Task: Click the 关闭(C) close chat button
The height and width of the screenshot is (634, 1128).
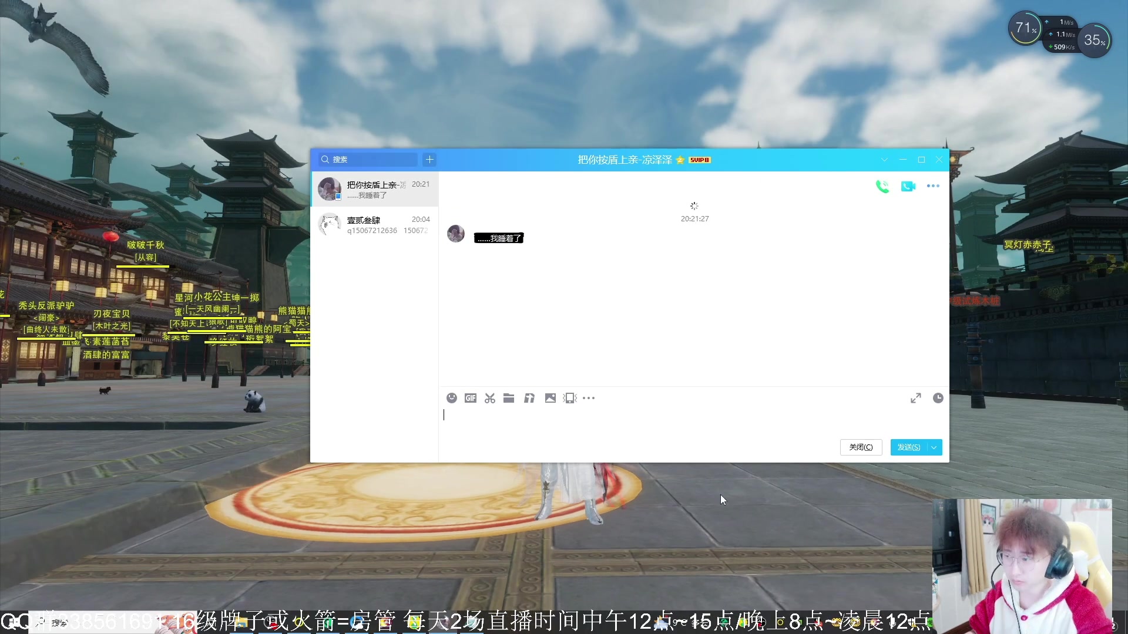Action: pos(861,447)
